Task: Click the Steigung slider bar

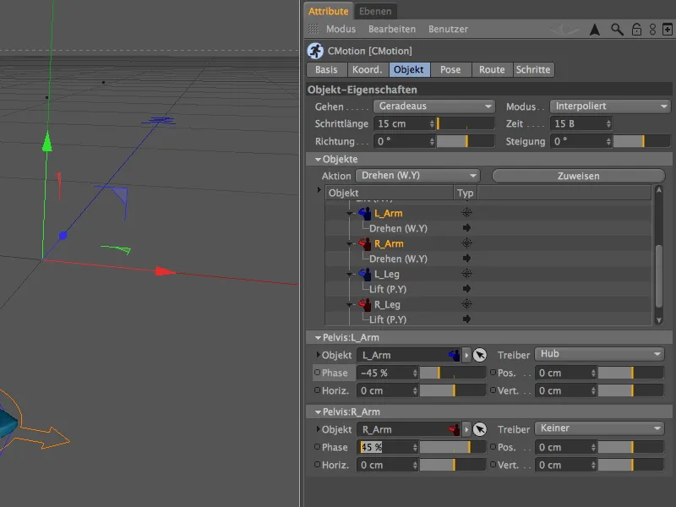Action: pyautogui.click(x=641, y=141)
